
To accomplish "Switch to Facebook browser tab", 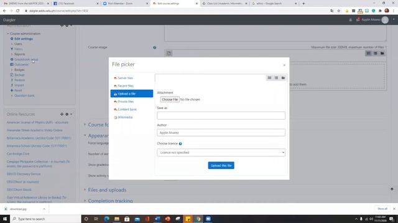I will point(76,4).
